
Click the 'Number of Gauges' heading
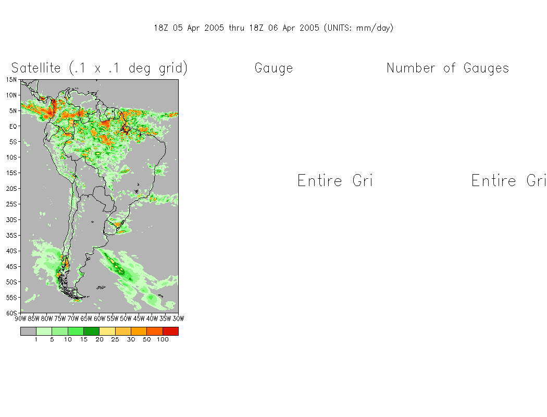click(448, 68)
